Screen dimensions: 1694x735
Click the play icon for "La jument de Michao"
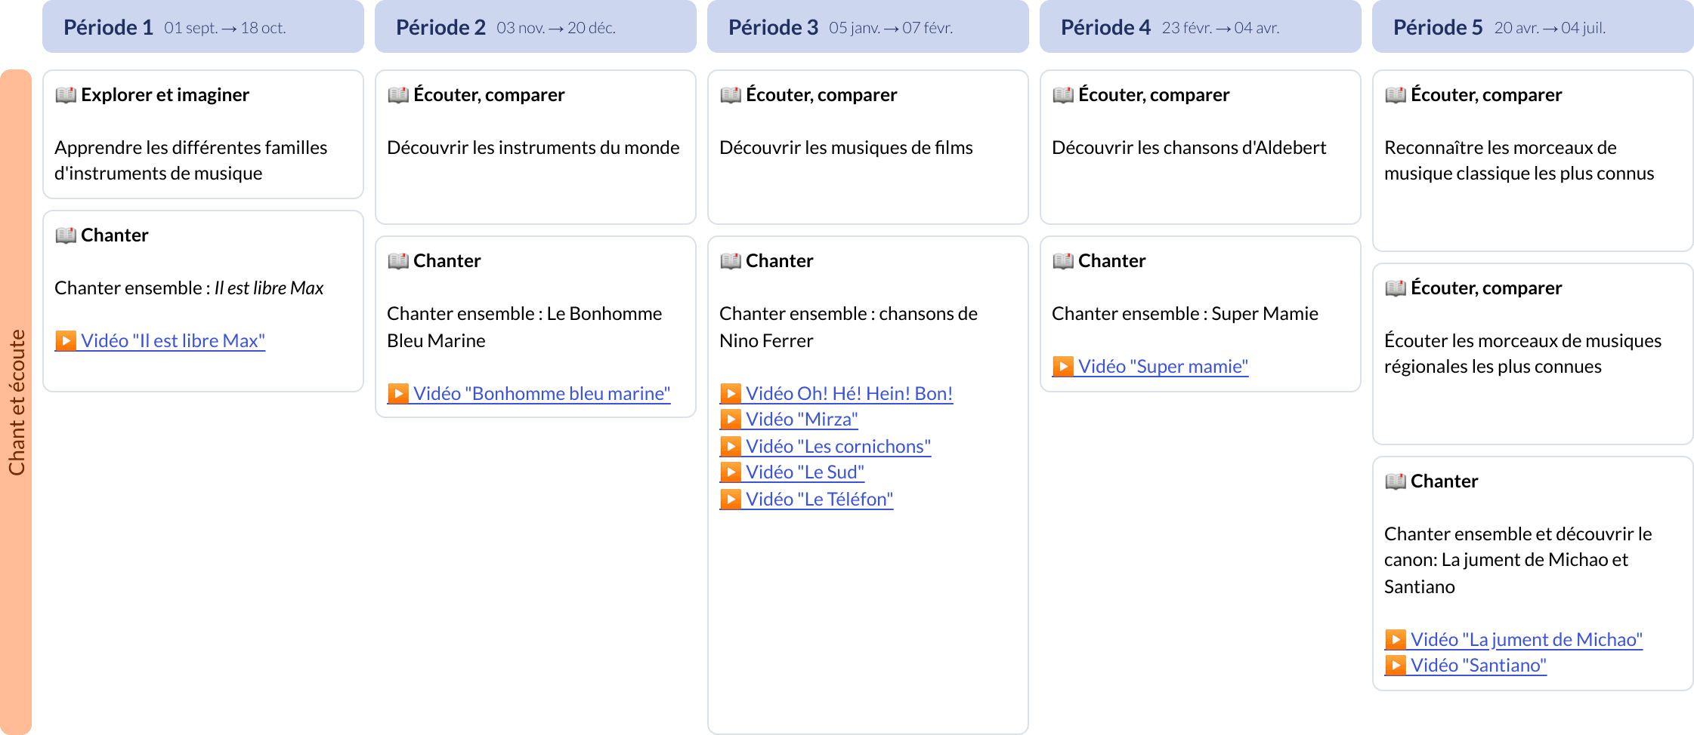click(1395, 639)
